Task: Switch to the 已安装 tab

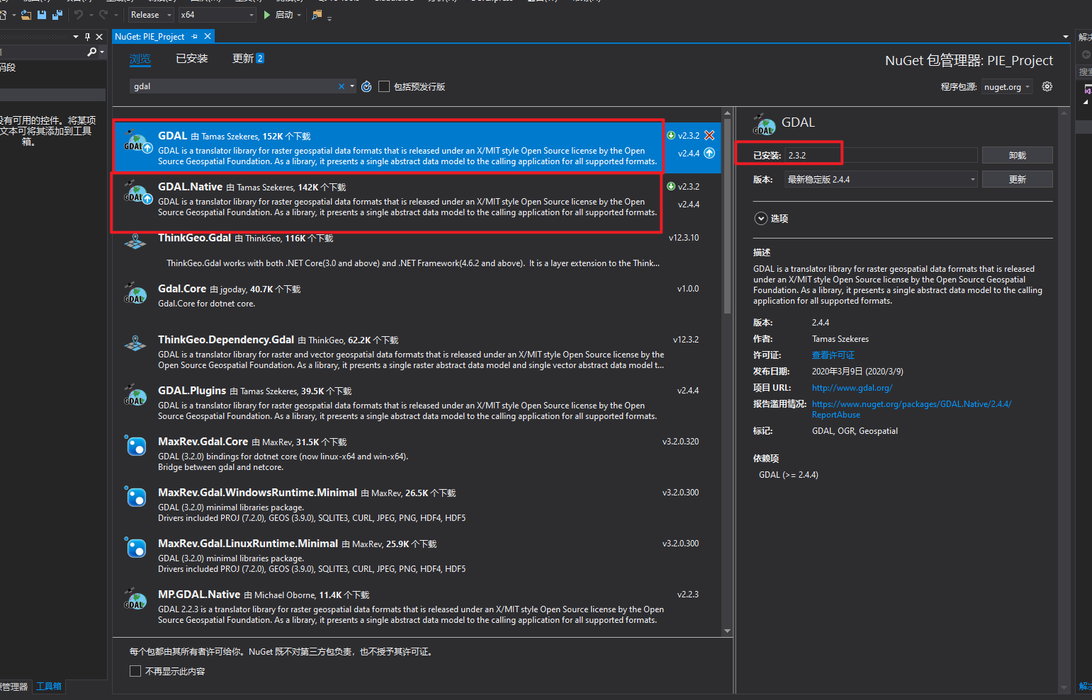Action: point(191,58)
